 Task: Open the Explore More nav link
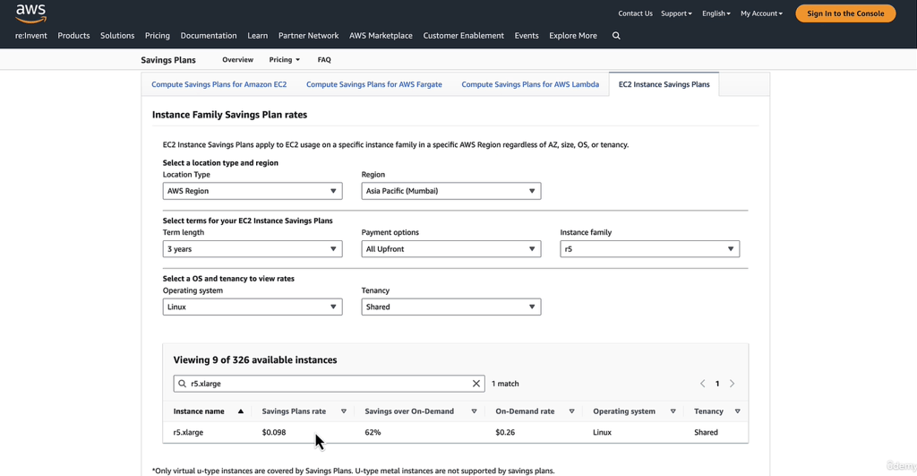[x=573, y=36]
